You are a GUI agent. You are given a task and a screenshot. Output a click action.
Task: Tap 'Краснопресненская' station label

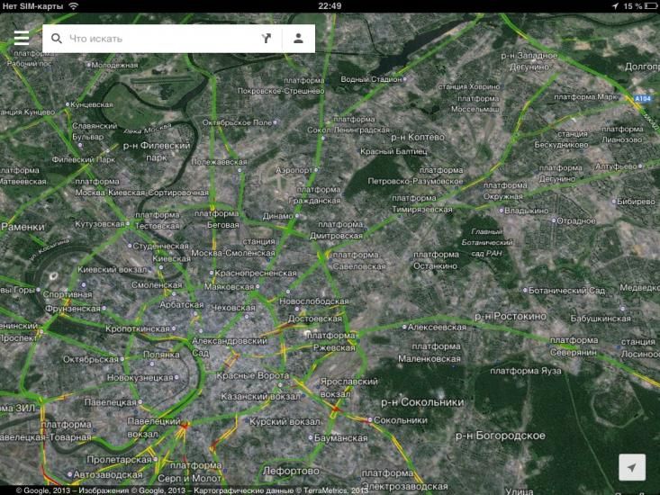(x=256, y=273)
